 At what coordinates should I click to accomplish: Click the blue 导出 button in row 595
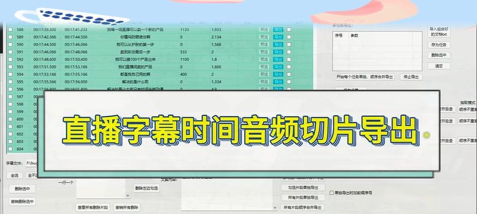click(x=278, y=82)
